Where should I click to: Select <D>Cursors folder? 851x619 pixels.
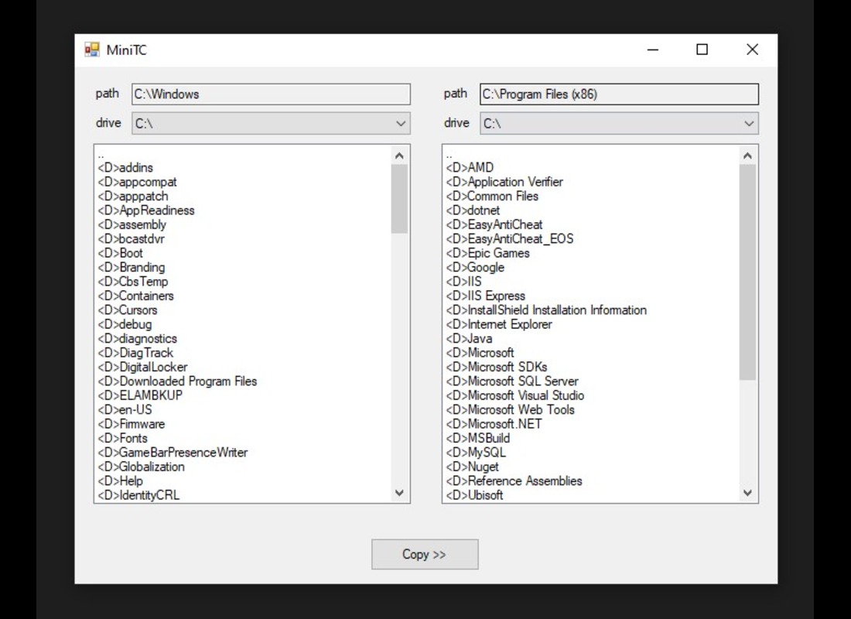point(128,310)
